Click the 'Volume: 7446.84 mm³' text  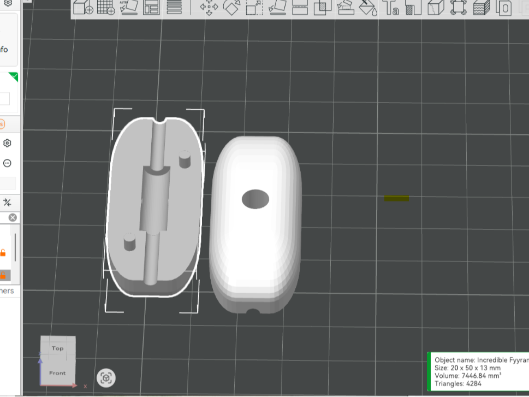pos(468,376)
